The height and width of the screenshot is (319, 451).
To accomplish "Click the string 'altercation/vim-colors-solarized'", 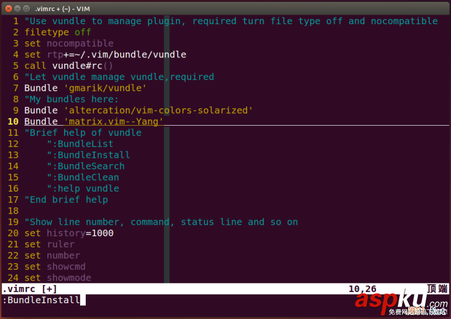I will click(158, 110).
